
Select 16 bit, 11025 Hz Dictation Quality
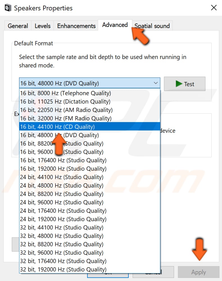tap(65, 101)
